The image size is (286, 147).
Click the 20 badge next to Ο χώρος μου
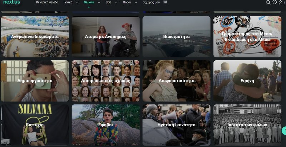165,2
